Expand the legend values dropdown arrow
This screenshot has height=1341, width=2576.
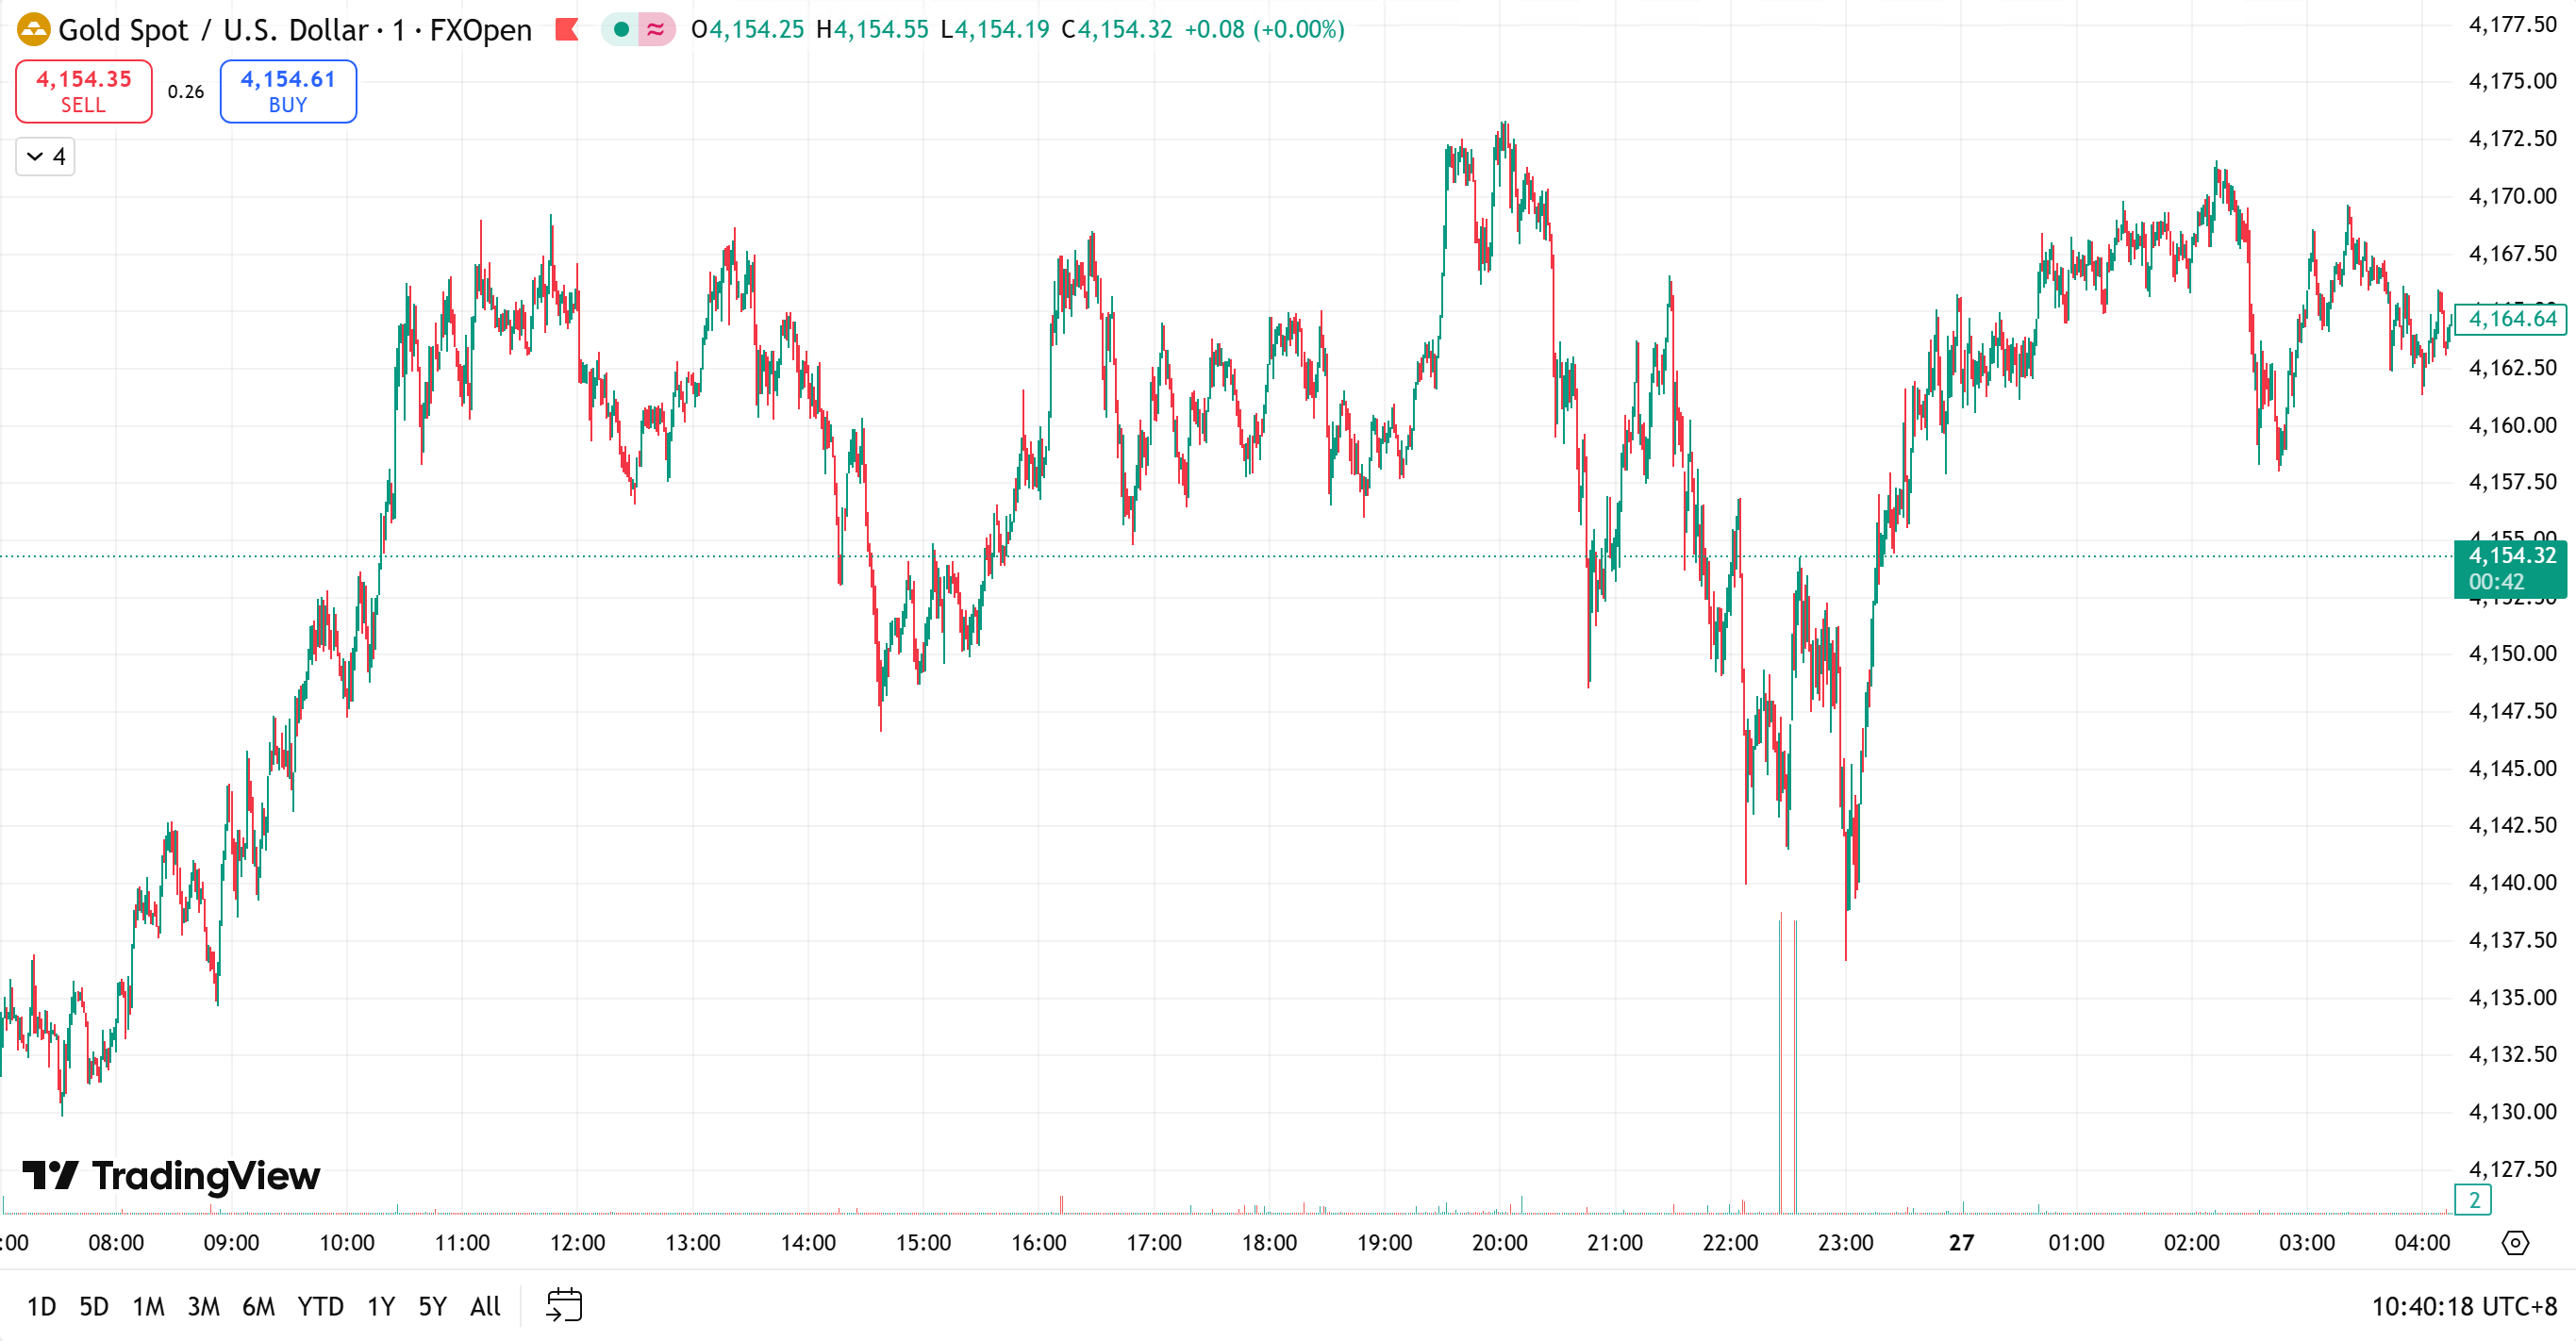click(34, 156)
